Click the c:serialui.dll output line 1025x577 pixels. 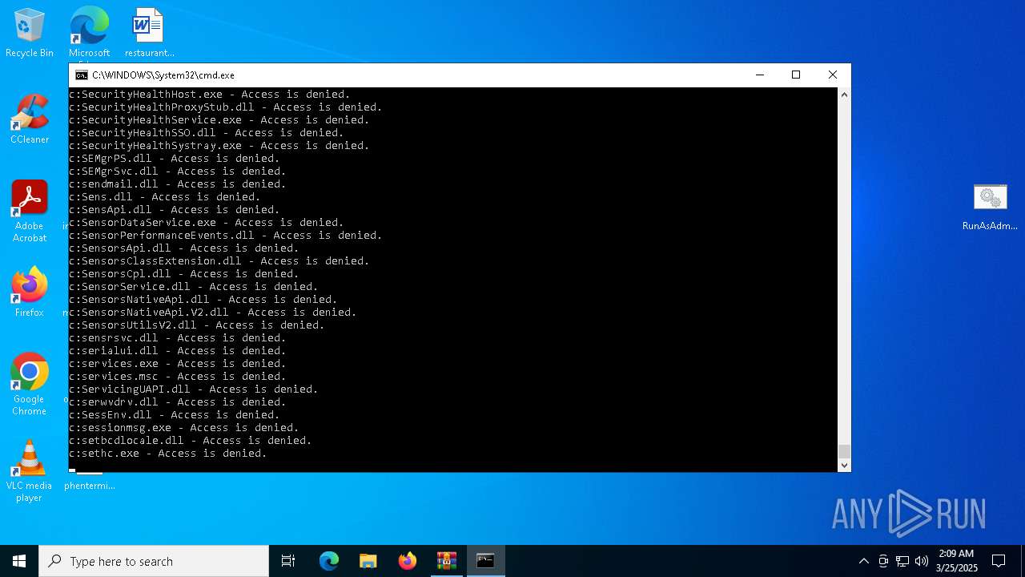pyautogui.click(x=178, y=351)
